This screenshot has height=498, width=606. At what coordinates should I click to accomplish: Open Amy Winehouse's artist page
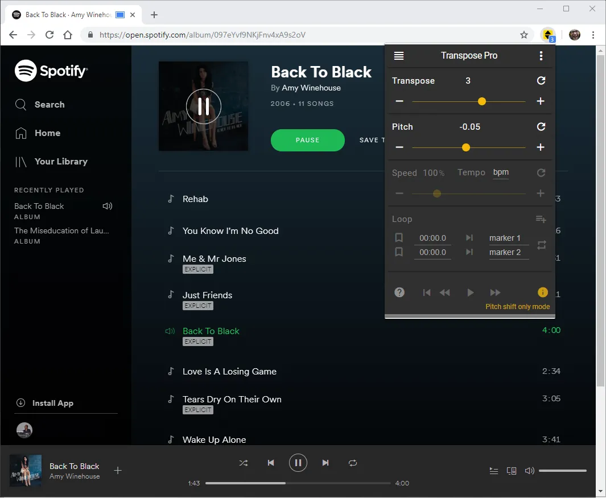tap(312, 88)
